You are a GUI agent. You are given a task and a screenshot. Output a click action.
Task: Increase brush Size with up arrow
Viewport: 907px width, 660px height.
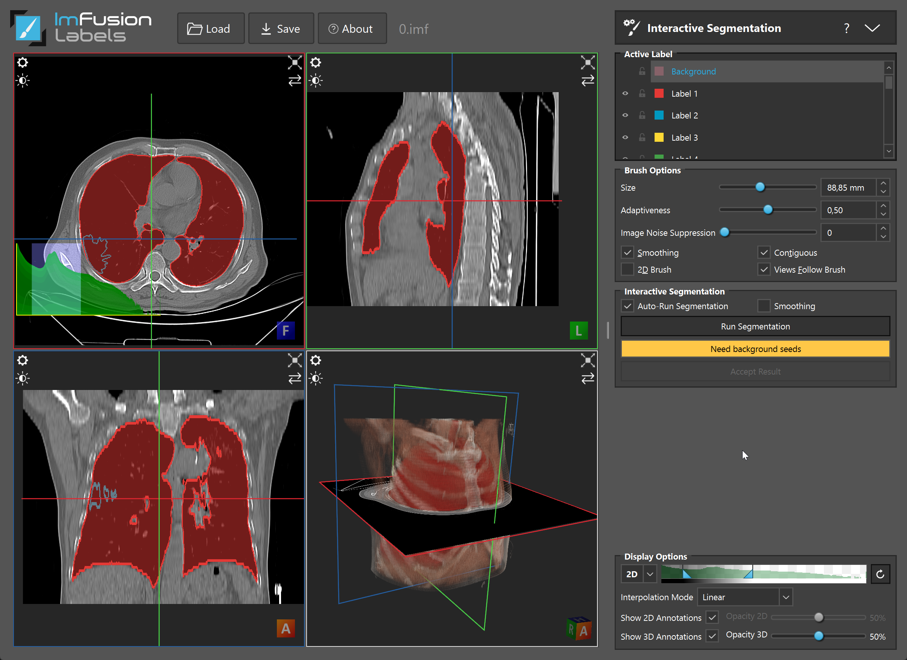[x=883, y=184]
